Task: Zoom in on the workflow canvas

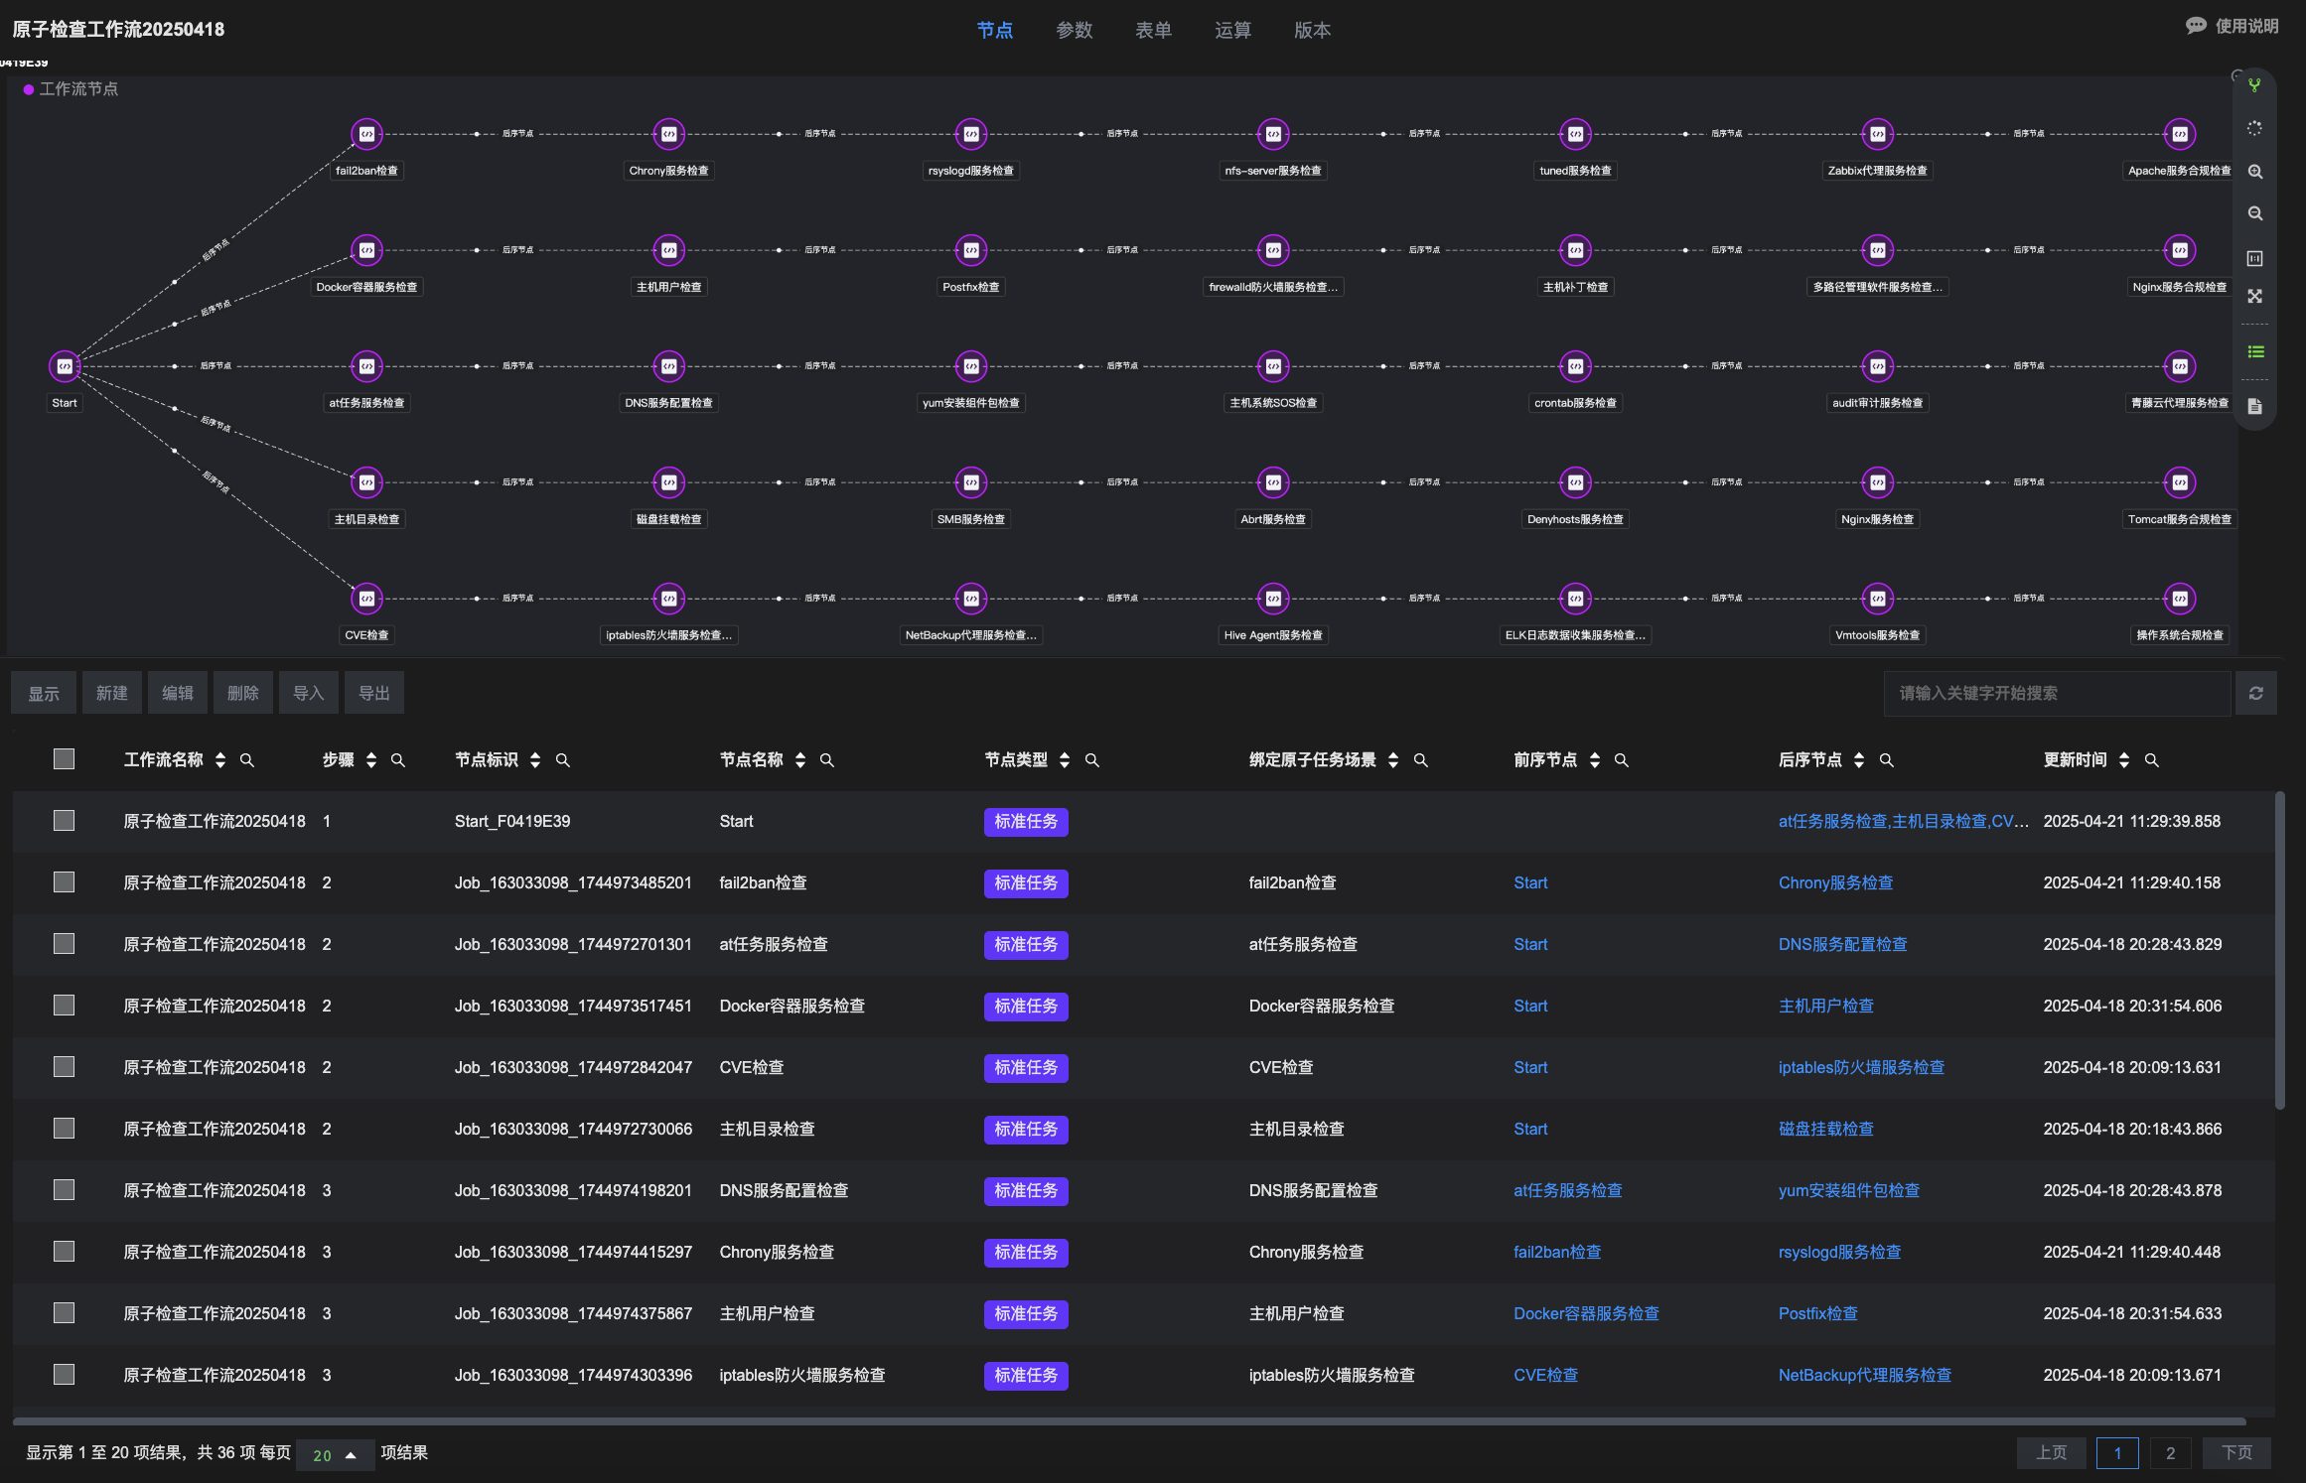Action: (x=2254, y=172)
